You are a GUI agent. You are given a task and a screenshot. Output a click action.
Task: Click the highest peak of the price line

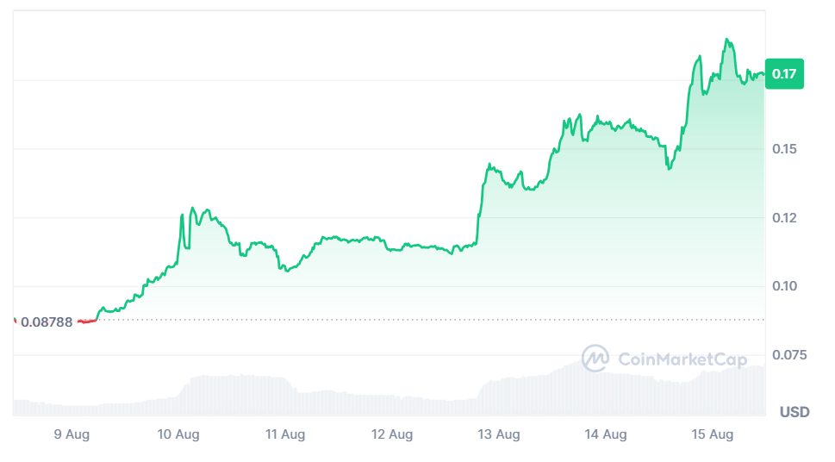(728, 40)
